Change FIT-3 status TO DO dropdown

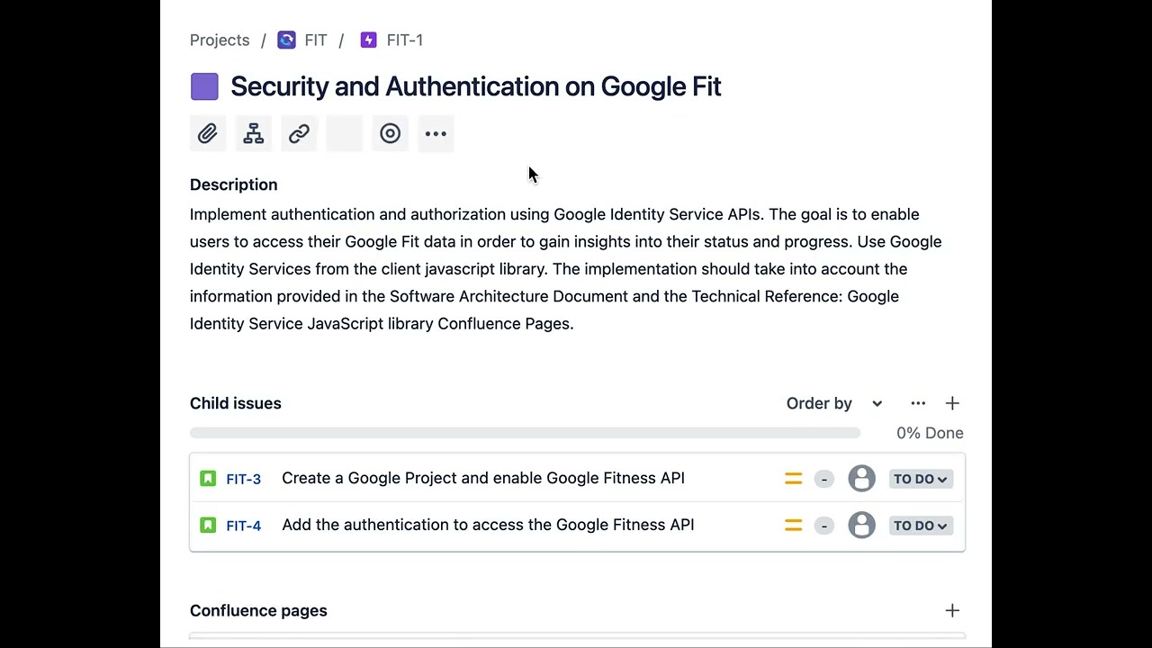tap(920, 479)
